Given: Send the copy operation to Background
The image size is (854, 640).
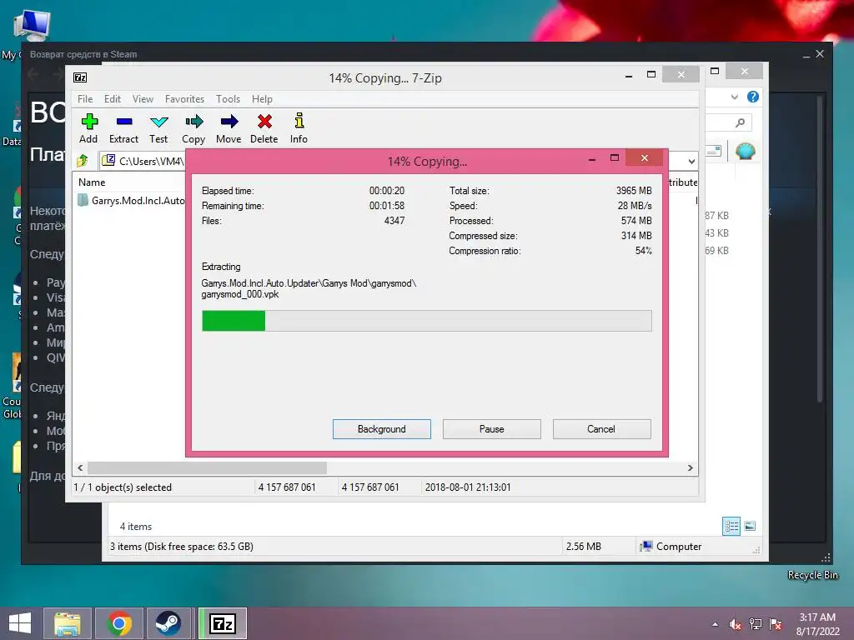Looking at the screenshot, I should coord(382,429).
